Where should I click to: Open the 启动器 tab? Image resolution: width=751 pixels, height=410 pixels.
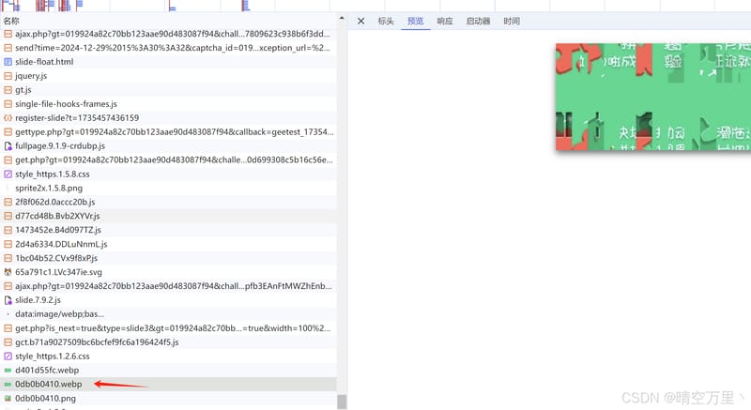tap(478, 21)
